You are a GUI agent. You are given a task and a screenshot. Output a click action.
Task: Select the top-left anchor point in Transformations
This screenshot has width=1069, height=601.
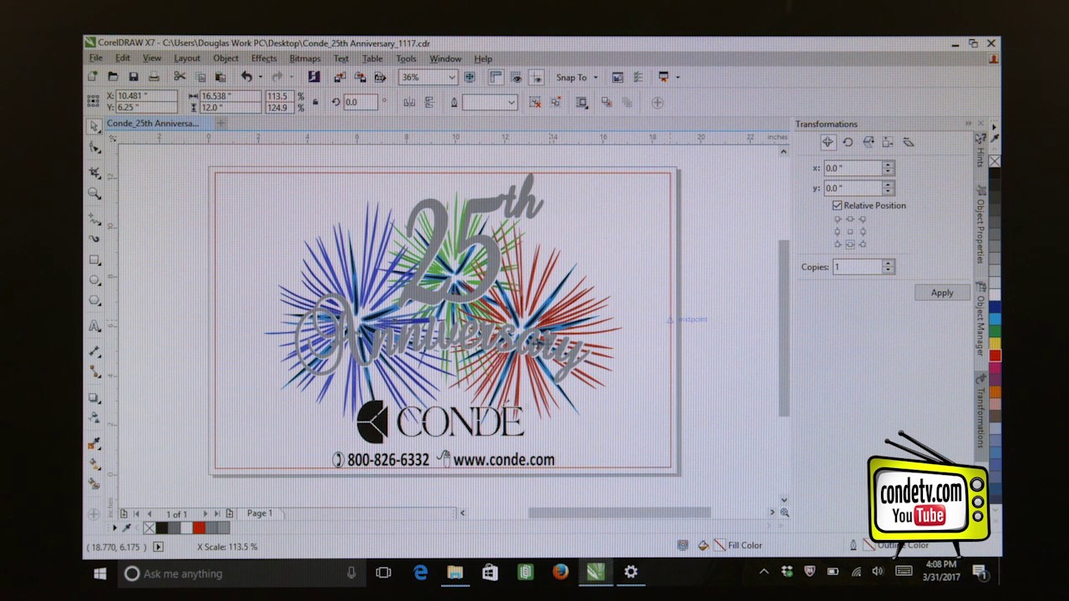838,220
